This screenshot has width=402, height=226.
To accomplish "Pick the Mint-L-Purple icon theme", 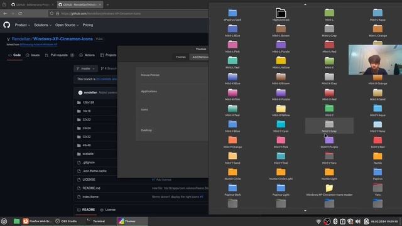I will tap(281, 46).
